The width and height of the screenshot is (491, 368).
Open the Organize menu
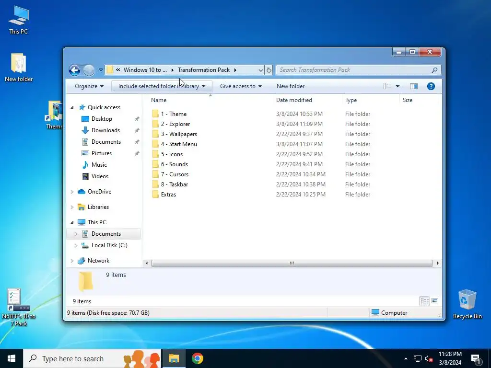pos(89,86)
